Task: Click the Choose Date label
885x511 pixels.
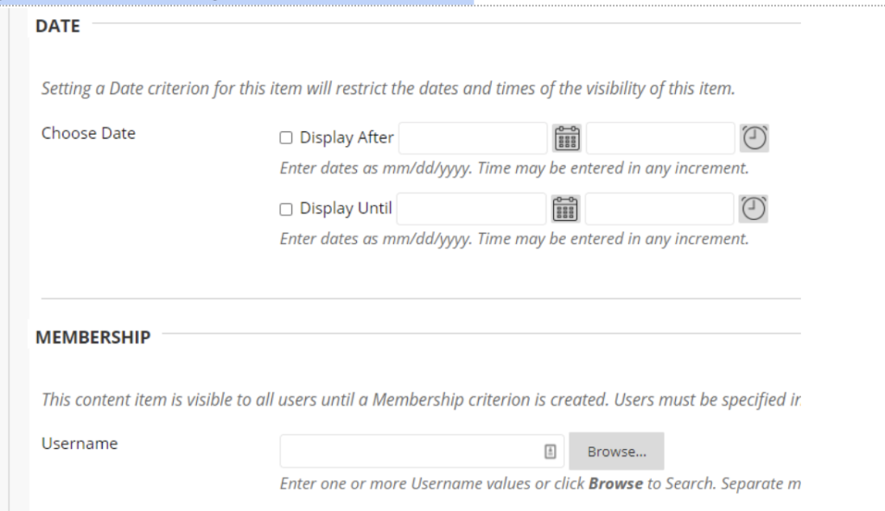Action: click(x=88, y=134)
